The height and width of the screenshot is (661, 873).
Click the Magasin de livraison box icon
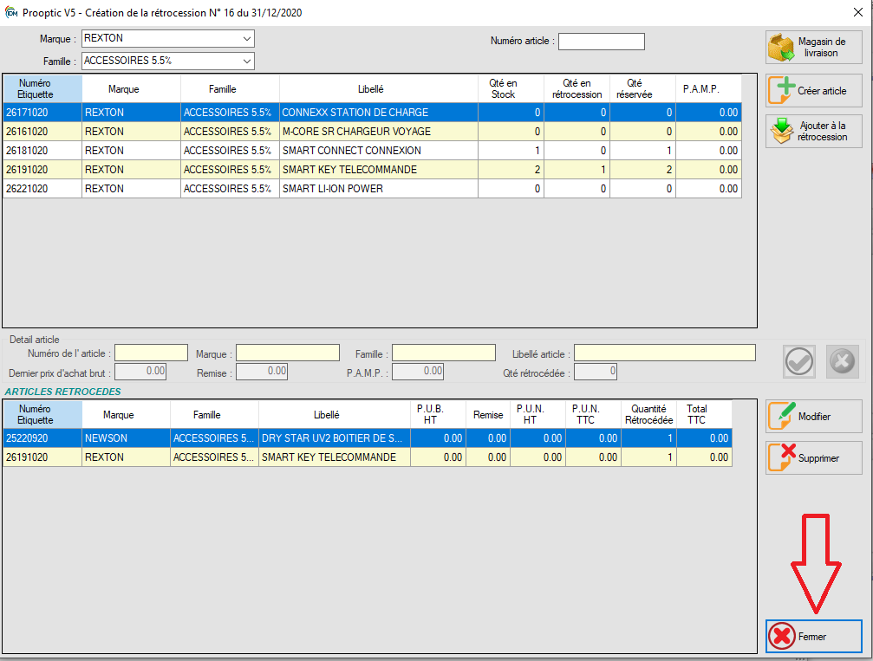point(782,48)
